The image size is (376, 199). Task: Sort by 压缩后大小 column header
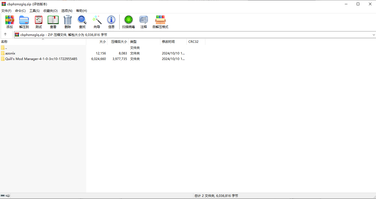click(118, 42)
